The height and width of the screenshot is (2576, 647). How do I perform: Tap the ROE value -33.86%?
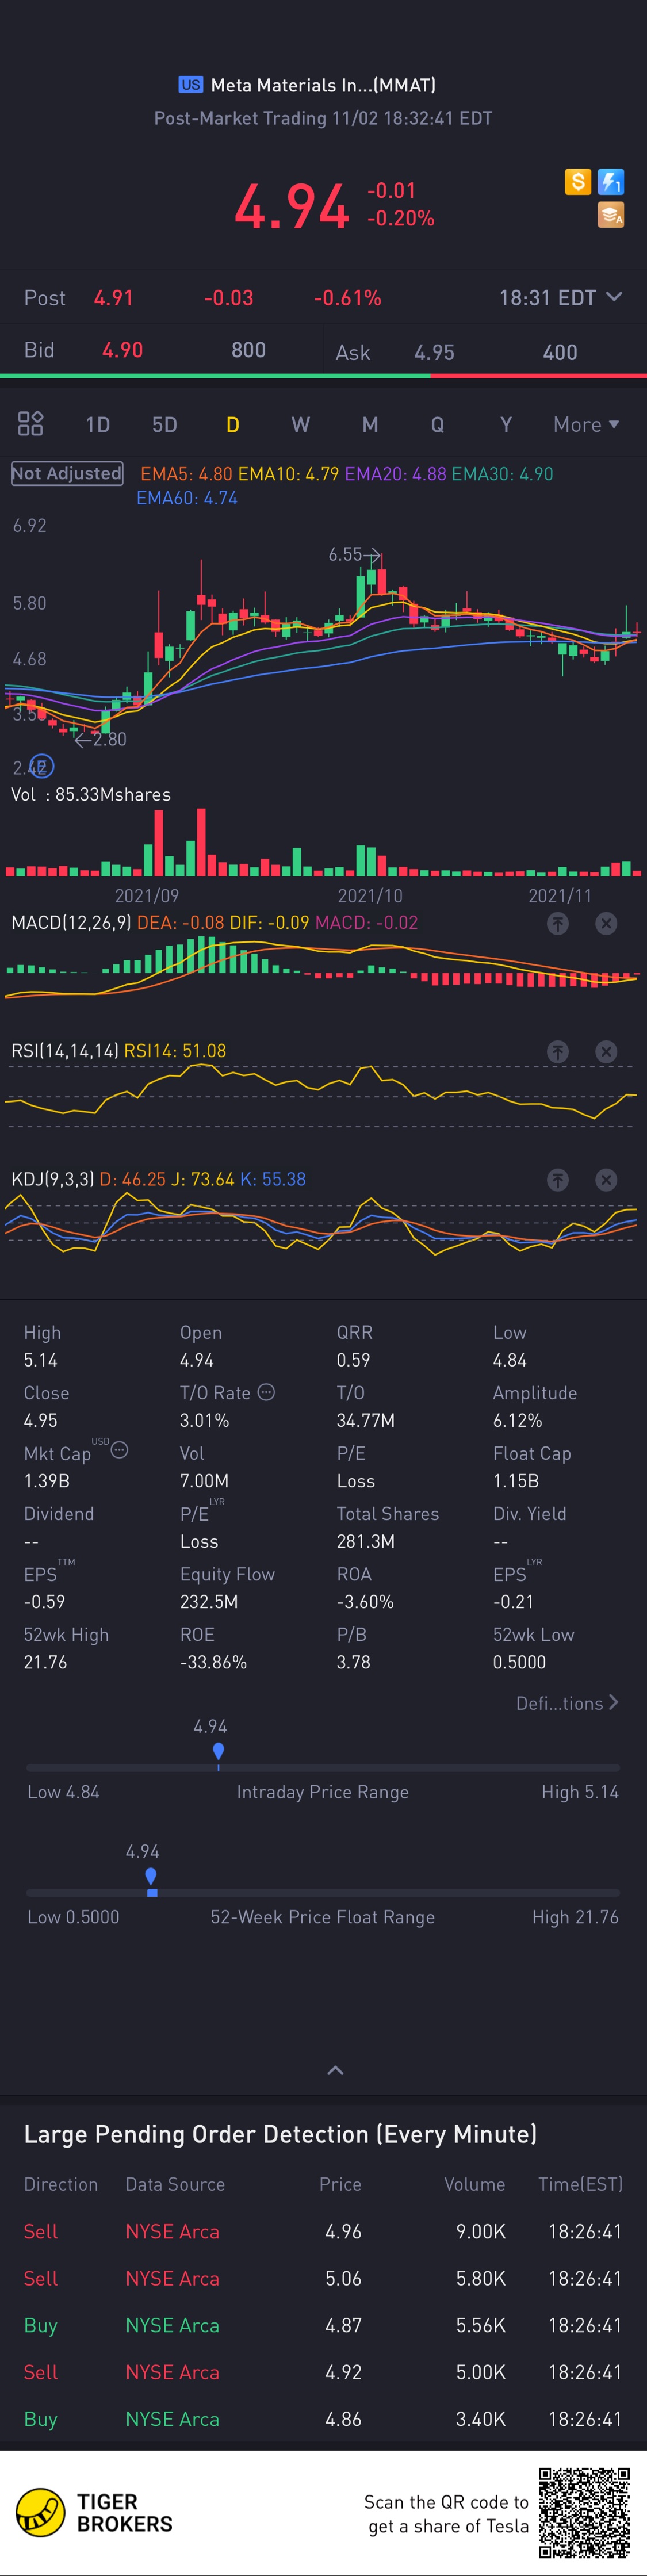click(x=213, y=1662)
